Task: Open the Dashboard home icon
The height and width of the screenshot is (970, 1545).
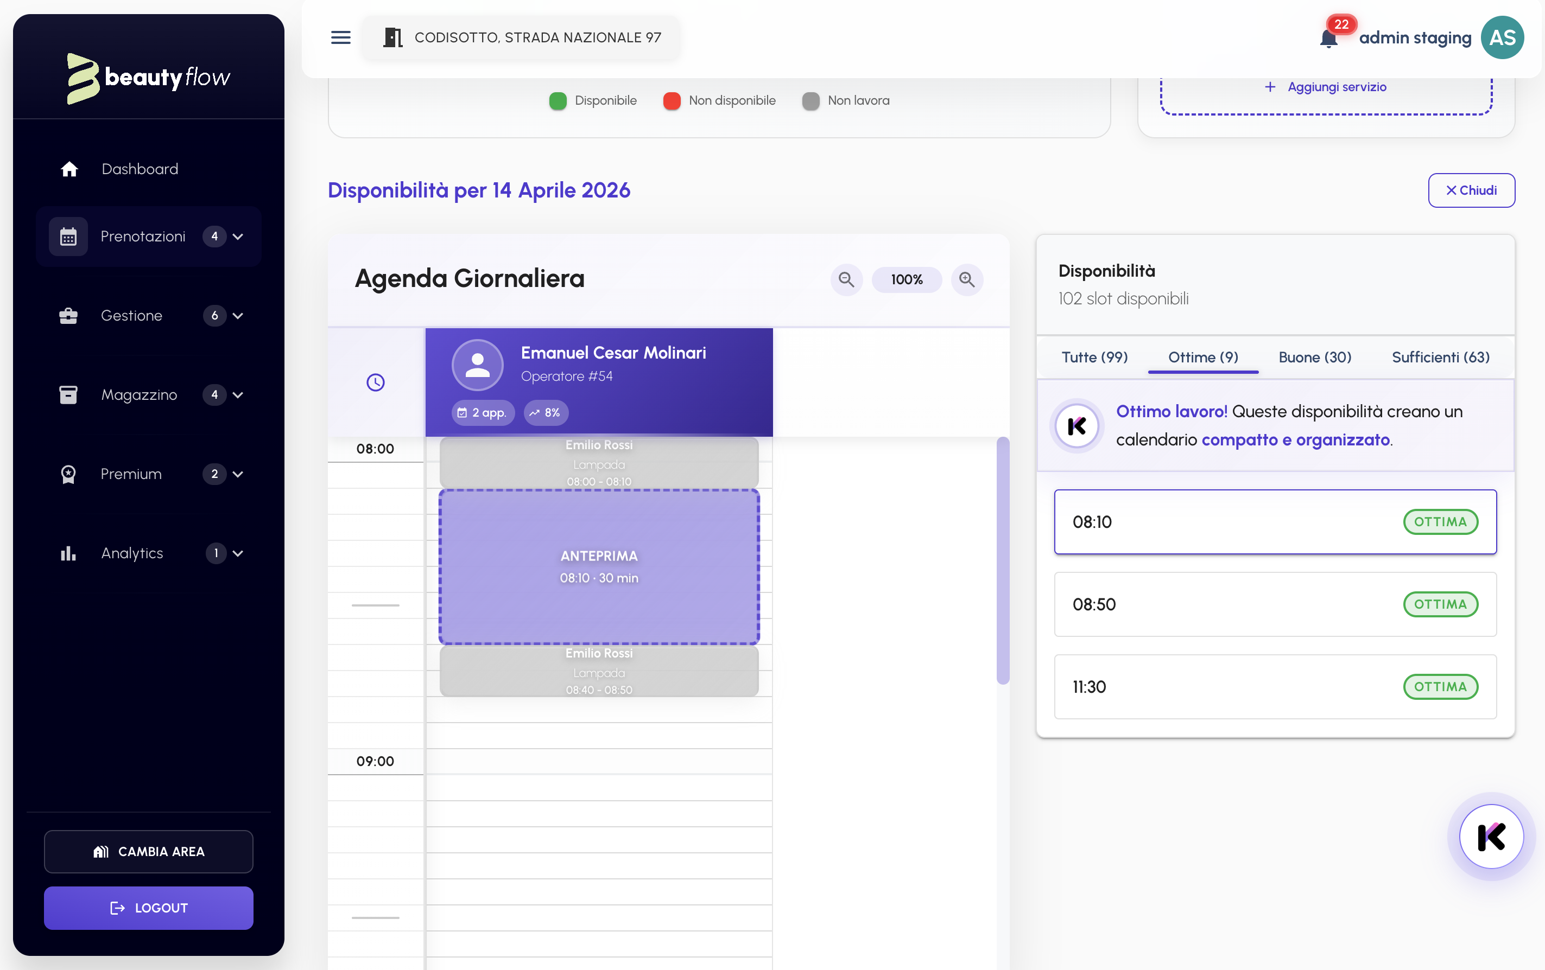Action: (x=68, y=169)
